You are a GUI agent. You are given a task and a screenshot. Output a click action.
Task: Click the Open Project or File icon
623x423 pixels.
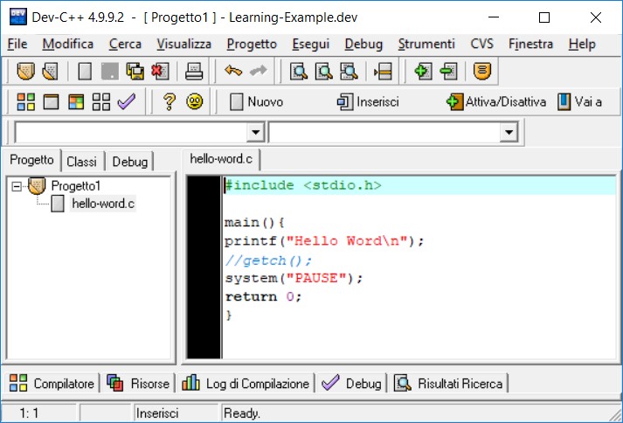51,72
